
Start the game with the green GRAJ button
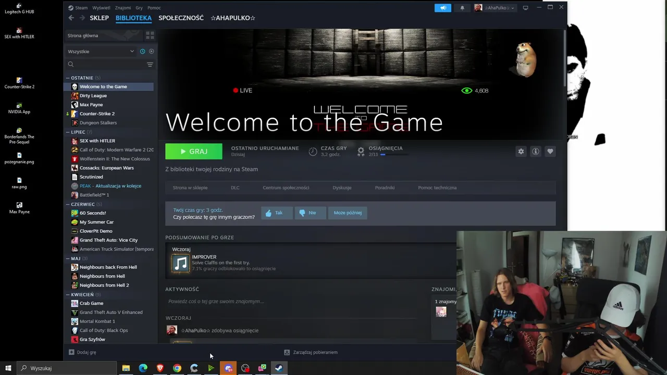pos(194,151)
